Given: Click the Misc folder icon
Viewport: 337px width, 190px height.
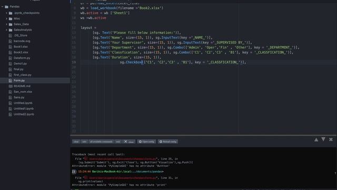Looking at the screenshot, I should click(11, 18).
